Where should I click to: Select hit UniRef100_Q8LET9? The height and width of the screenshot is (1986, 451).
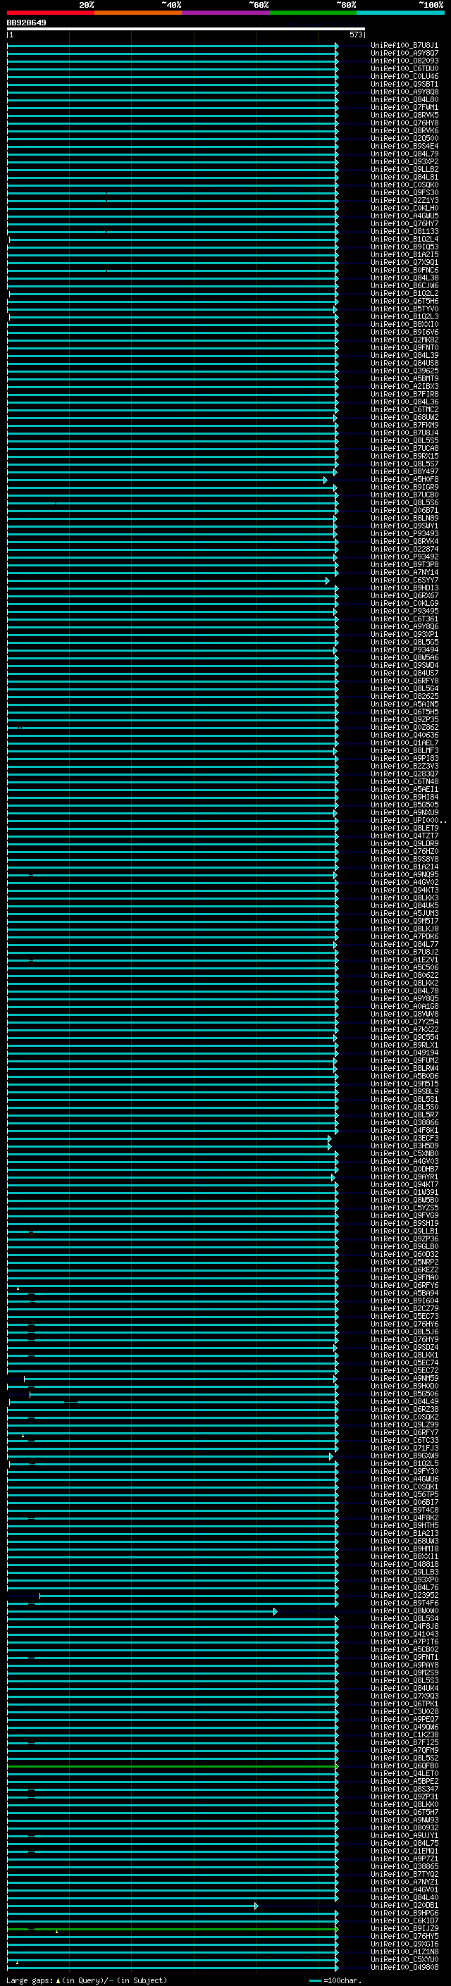pos(404,828)
